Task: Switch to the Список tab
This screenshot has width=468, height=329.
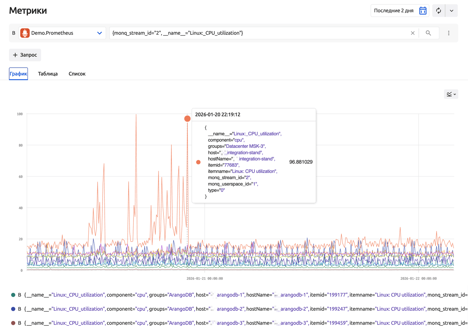Action: pos(77,74)
